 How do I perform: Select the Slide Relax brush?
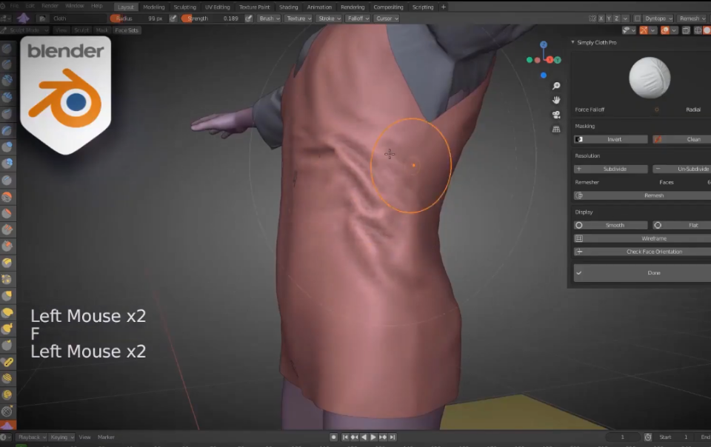click(x=7, y=411)
